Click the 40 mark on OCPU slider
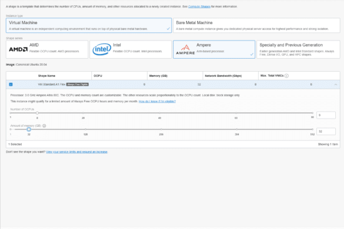 click(159, 113)
